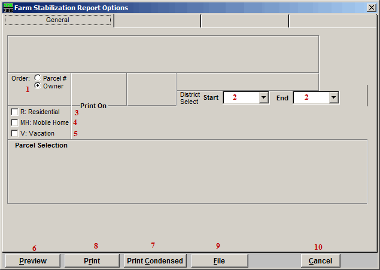The width and height of the screenshot is (380, 270).
Task: Choose Print Condensed
Action: coord(156,261)
